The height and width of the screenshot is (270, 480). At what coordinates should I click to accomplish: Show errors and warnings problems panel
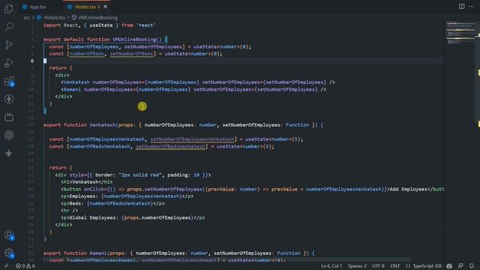pos(25,266)
